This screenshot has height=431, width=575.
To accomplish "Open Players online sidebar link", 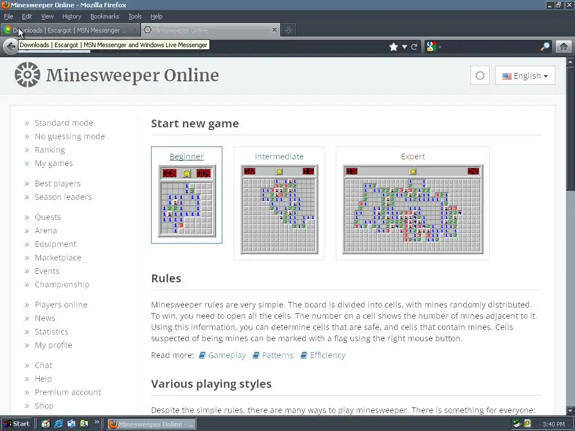I will pos(61,305).
